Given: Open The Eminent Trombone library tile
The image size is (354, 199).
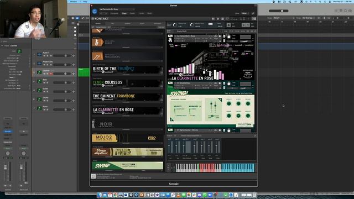Looking at the screenshot, I should 127,97.
